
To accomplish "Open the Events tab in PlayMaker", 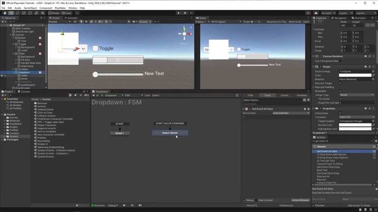I will click(284, 95).
